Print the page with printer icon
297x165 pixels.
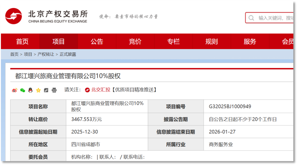pos(54,90)
